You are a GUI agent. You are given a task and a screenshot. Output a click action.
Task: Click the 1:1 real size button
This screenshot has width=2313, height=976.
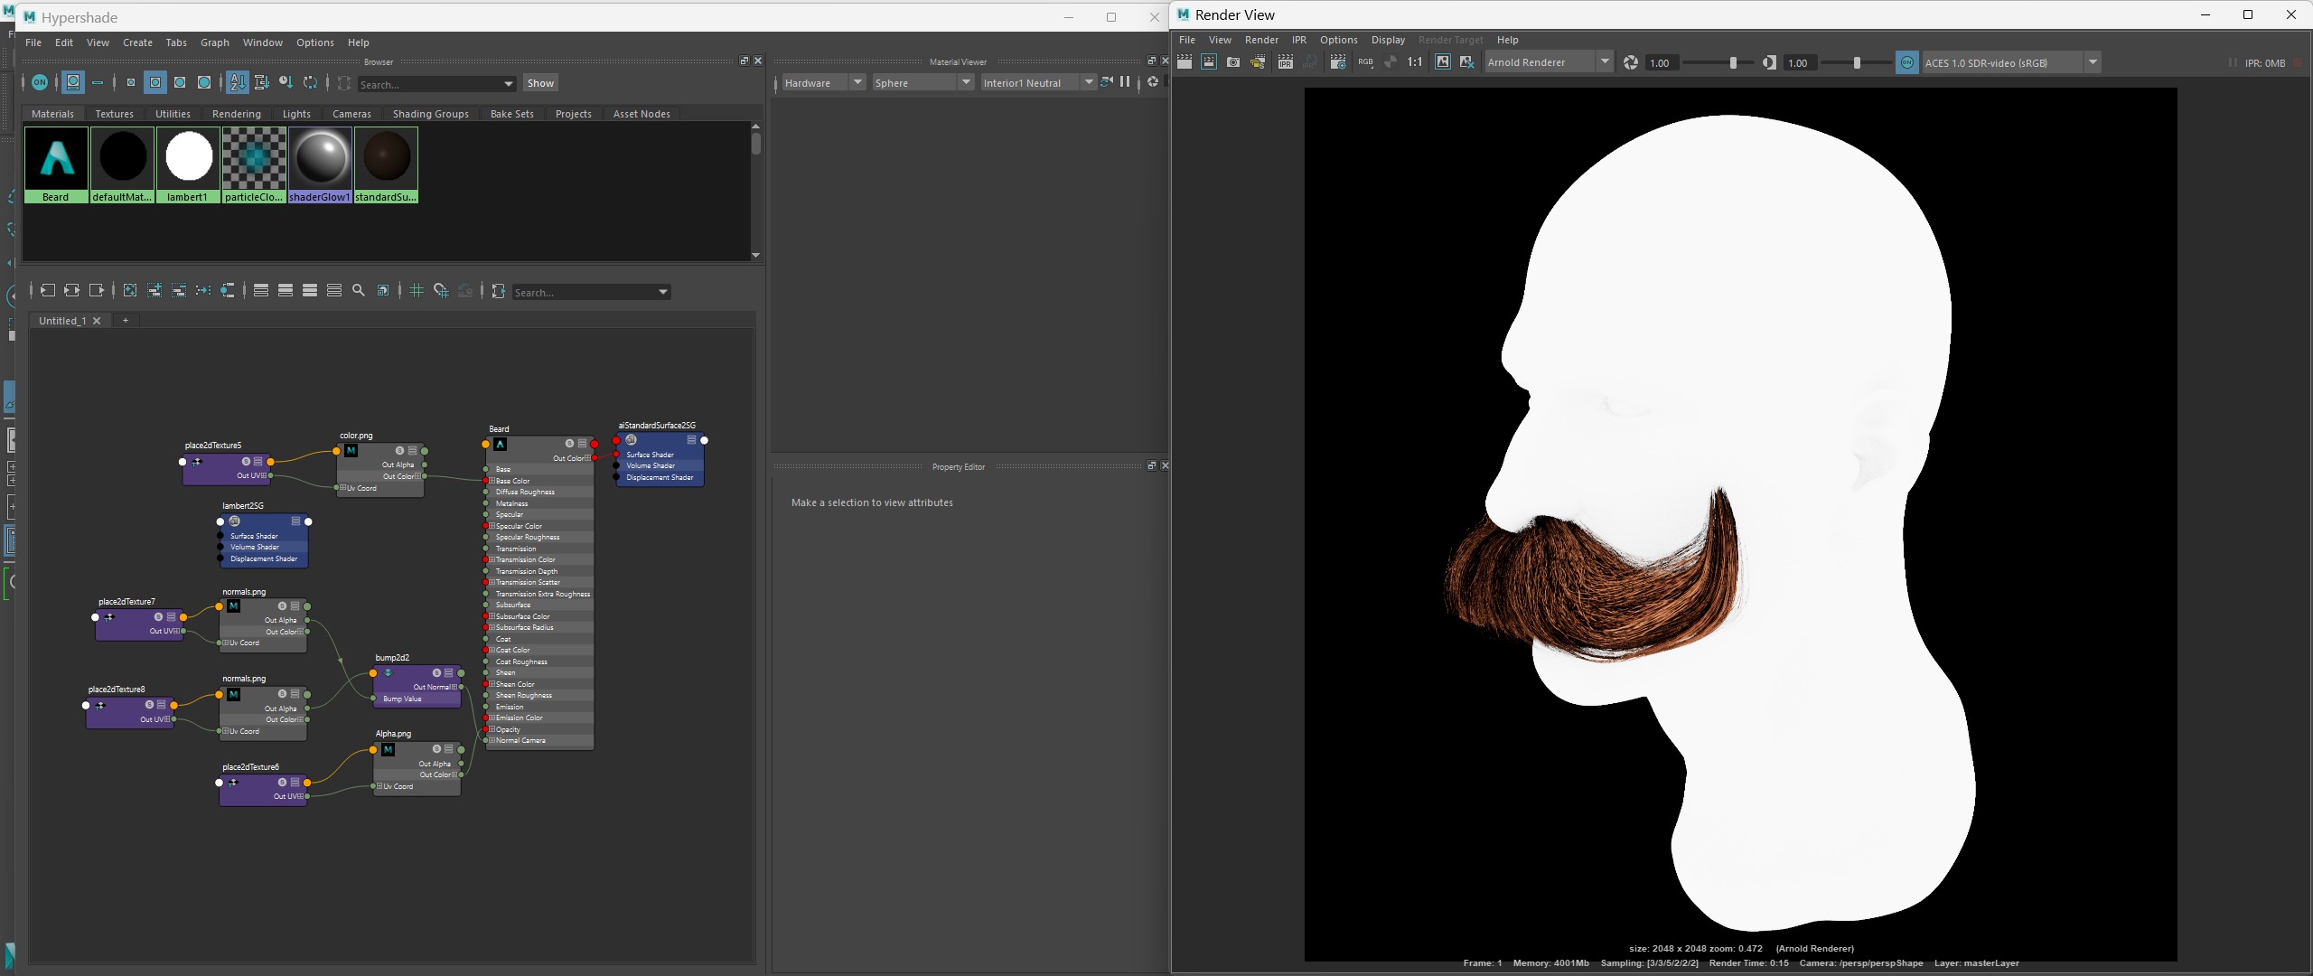click(1415, 62)
